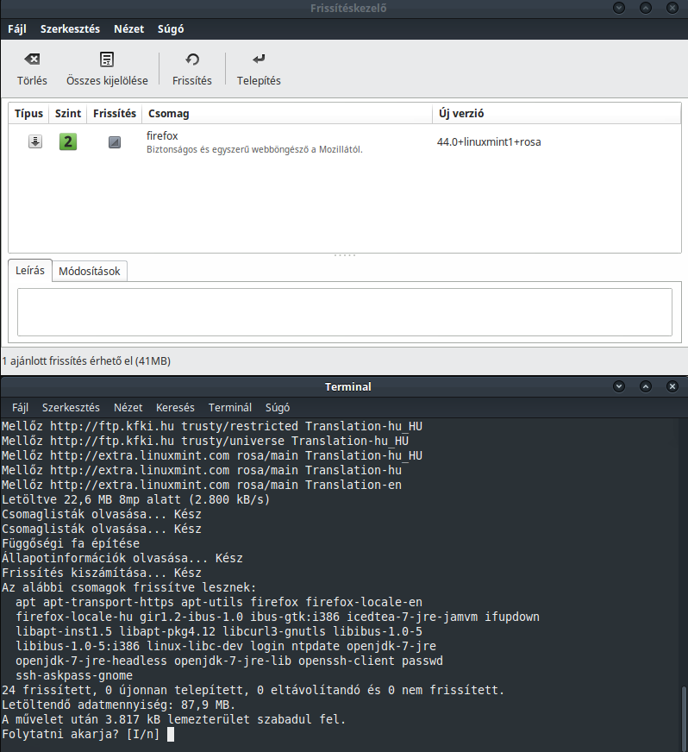Click status bar text about 1 recommended update
This screenshot has height=752, width=688.
tap(86, 361)
